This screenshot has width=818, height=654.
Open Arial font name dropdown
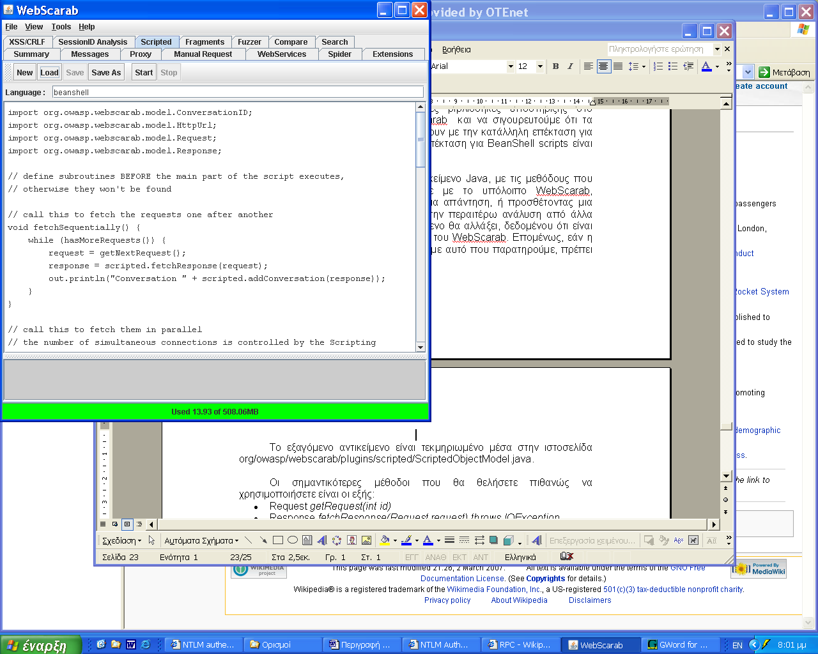coord(511,66)
